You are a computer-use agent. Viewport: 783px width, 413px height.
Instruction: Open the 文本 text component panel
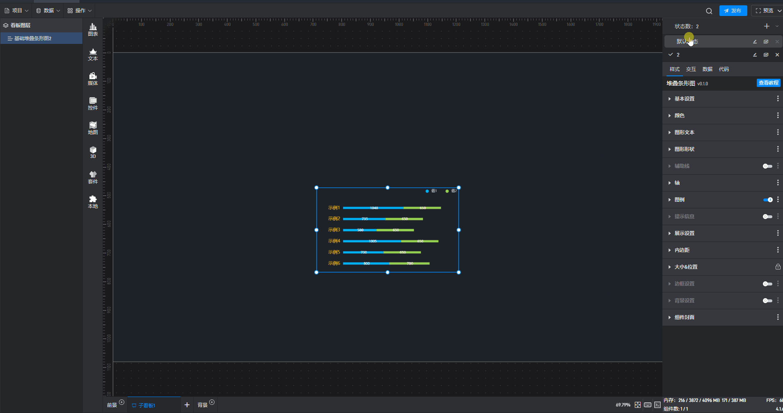click(x=93, y=55)
